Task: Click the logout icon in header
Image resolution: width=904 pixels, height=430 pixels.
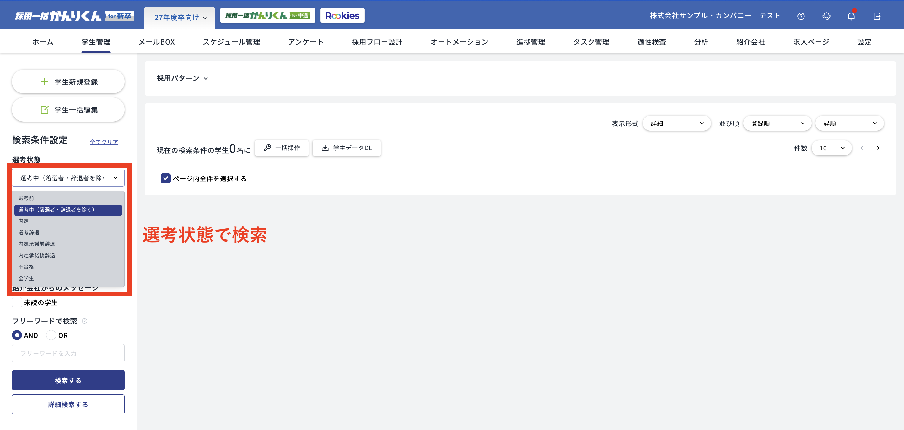Action: click(x=877, y=16)
